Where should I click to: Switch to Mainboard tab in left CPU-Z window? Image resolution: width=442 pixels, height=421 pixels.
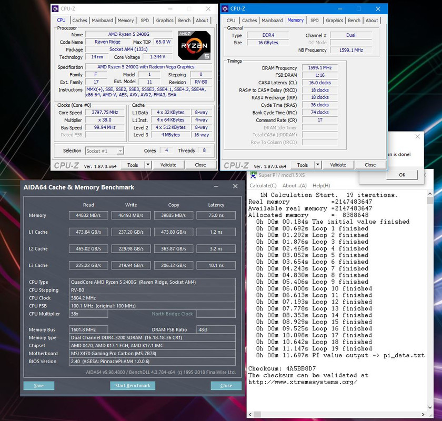point(102,21)
